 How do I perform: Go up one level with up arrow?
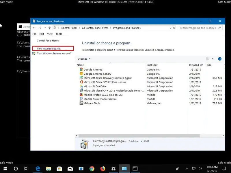[x=49, y=28]
